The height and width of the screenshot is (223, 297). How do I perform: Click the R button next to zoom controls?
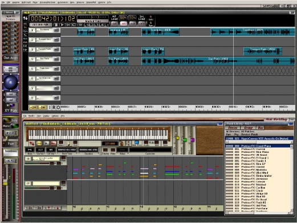[x=54, y=107]
